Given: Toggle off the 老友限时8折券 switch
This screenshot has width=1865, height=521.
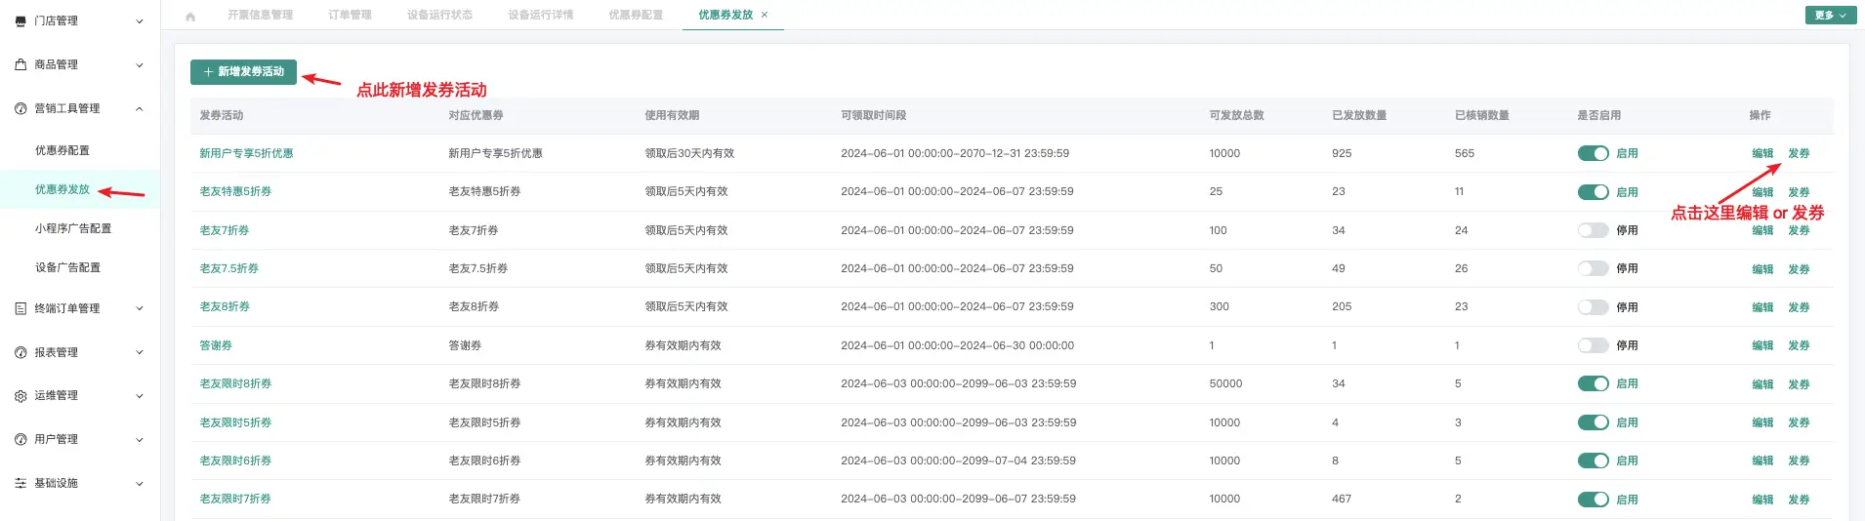Looking at the screenshot, I should tap(1593, 383).
